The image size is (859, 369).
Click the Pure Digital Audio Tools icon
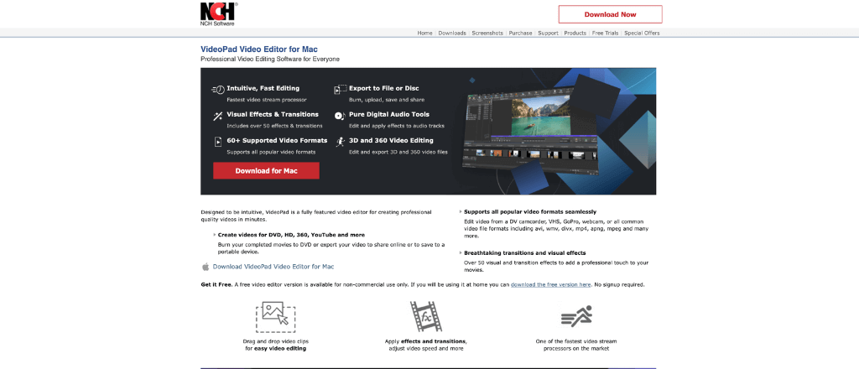point(340,116)
